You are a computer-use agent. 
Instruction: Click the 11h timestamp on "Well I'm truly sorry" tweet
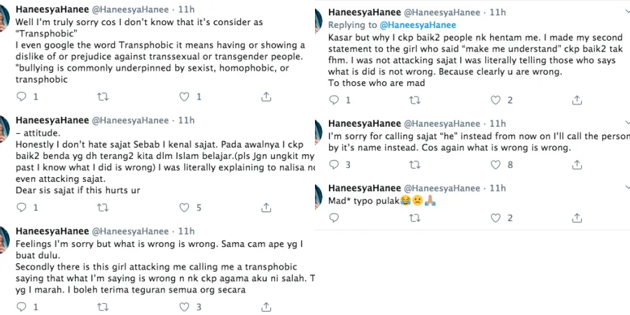coord(186,10)
